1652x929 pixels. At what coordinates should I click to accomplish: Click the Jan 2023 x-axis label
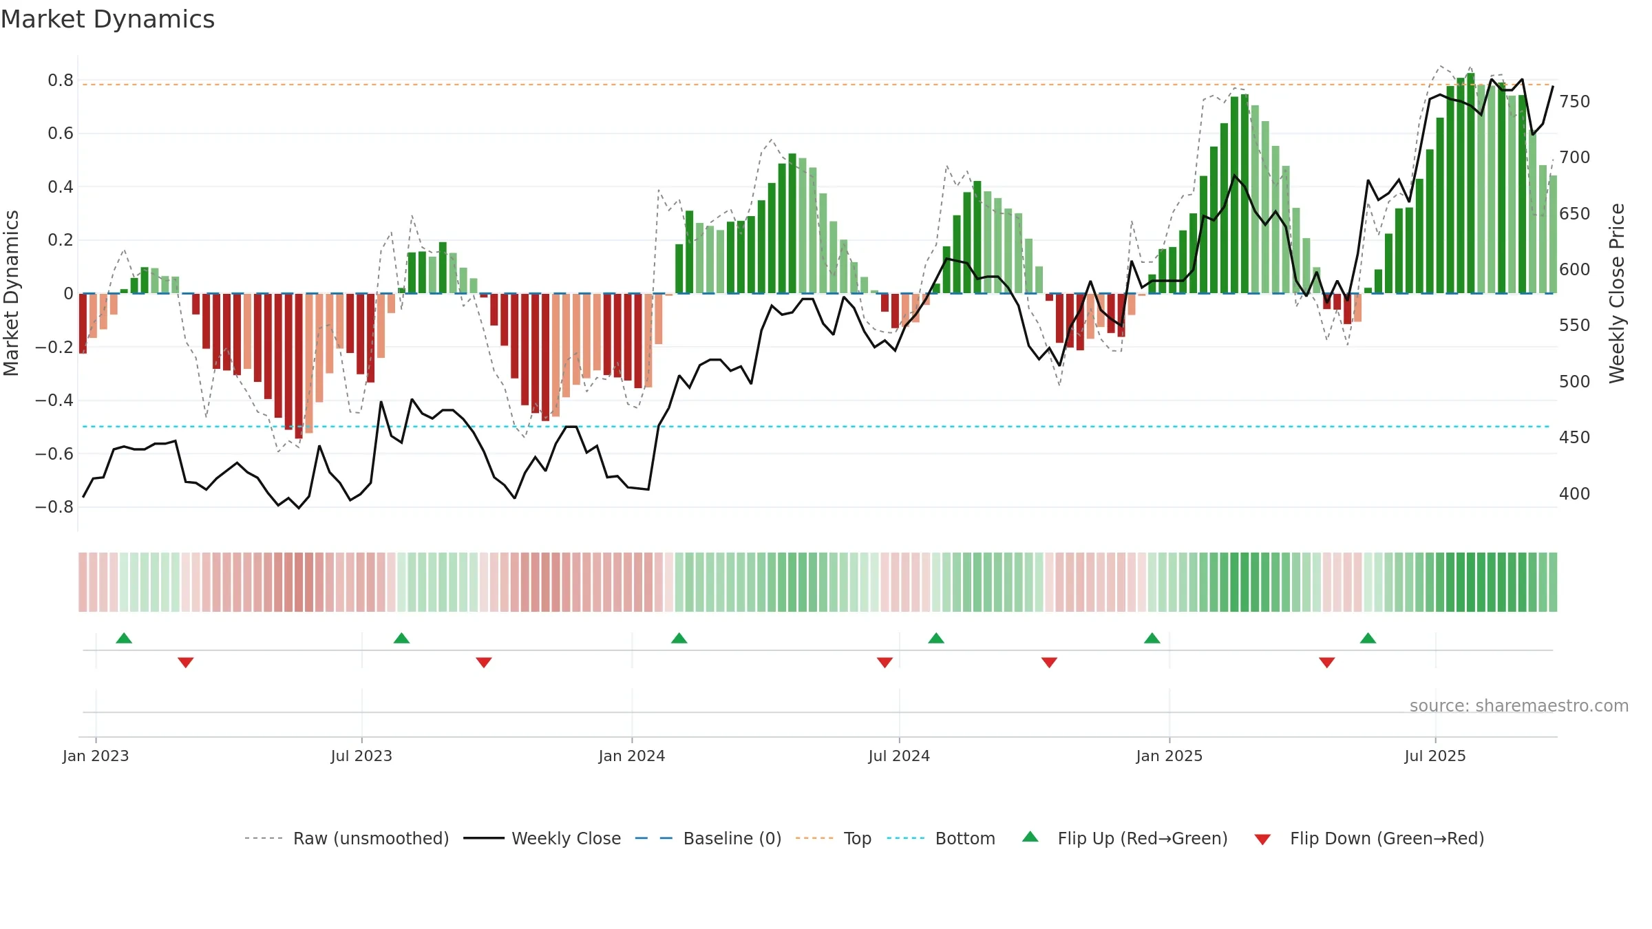(x=96, y=756)
